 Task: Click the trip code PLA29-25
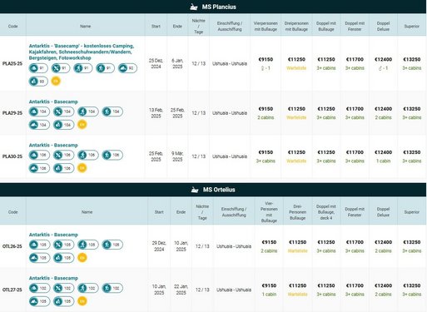[x=12, y=113]
